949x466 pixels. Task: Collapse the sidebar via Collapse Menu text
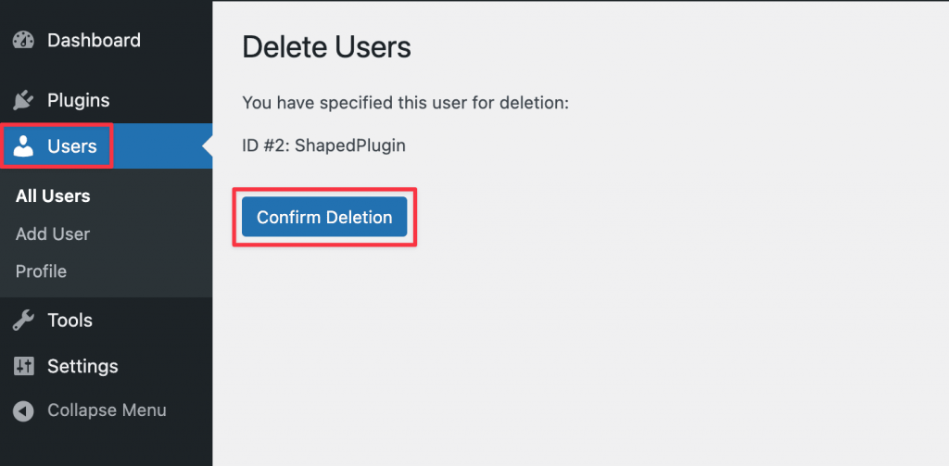(108, 410)
